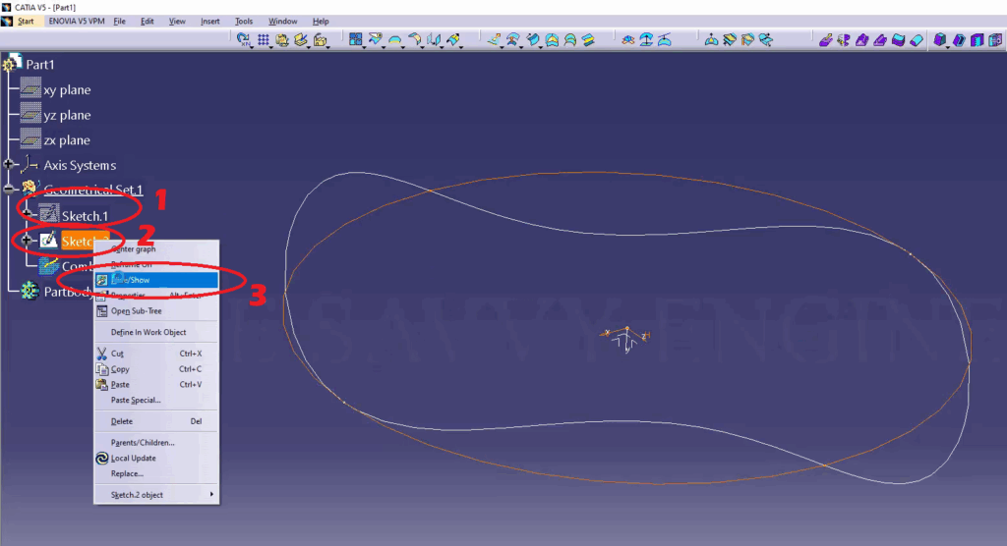Open dropdown arrow under four-patch grid icon
This screenshot has height=546, width=1007.
click(364, 47)
